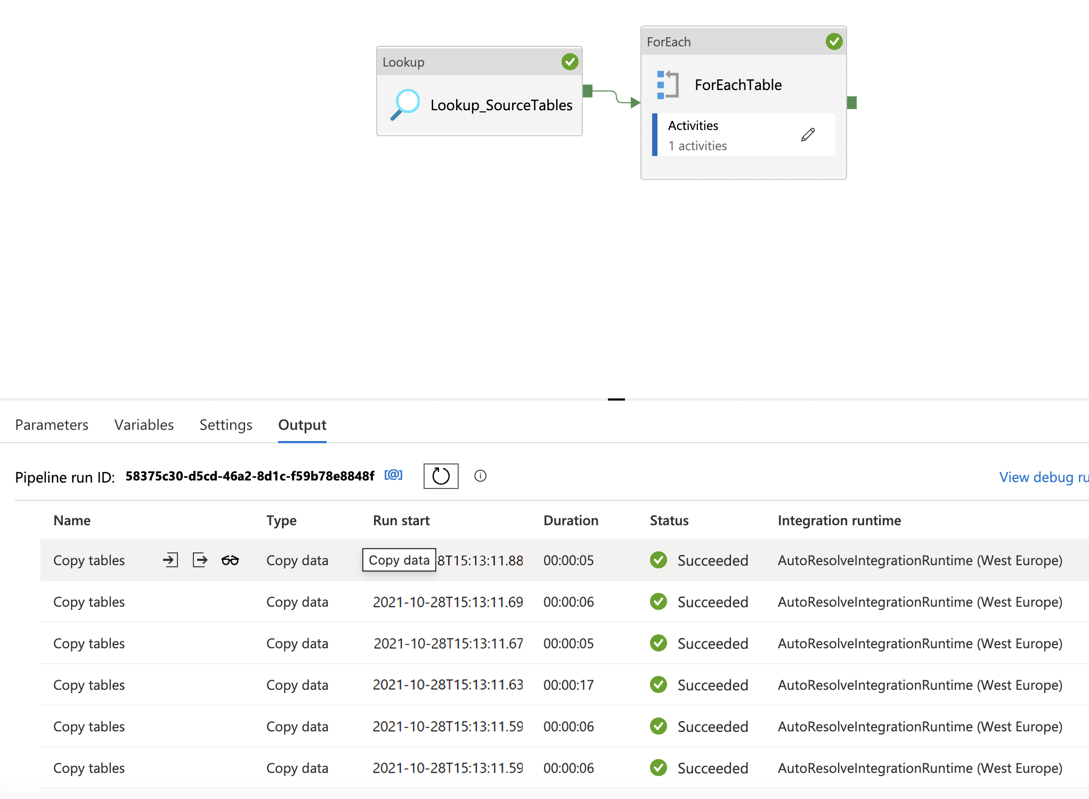1089x799 pixels.
Task: Click the output arrow icon on first Copy tables row
Action: 200,560
